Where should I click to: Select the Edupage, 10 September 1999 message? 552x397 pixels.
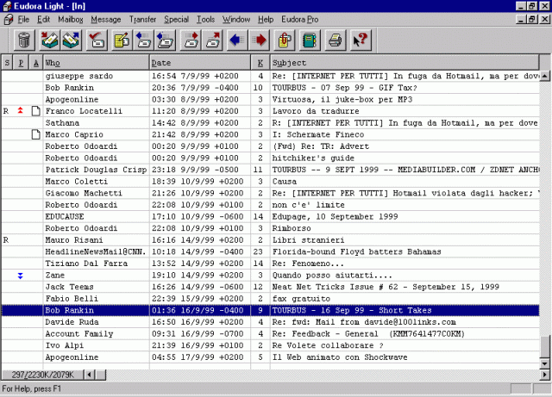(x=270, y=217)
